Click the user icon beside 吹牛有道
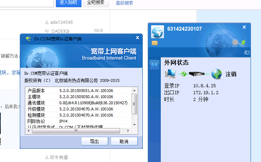The width and height of the screenshot is (261, 162). (x=47, y=157)
